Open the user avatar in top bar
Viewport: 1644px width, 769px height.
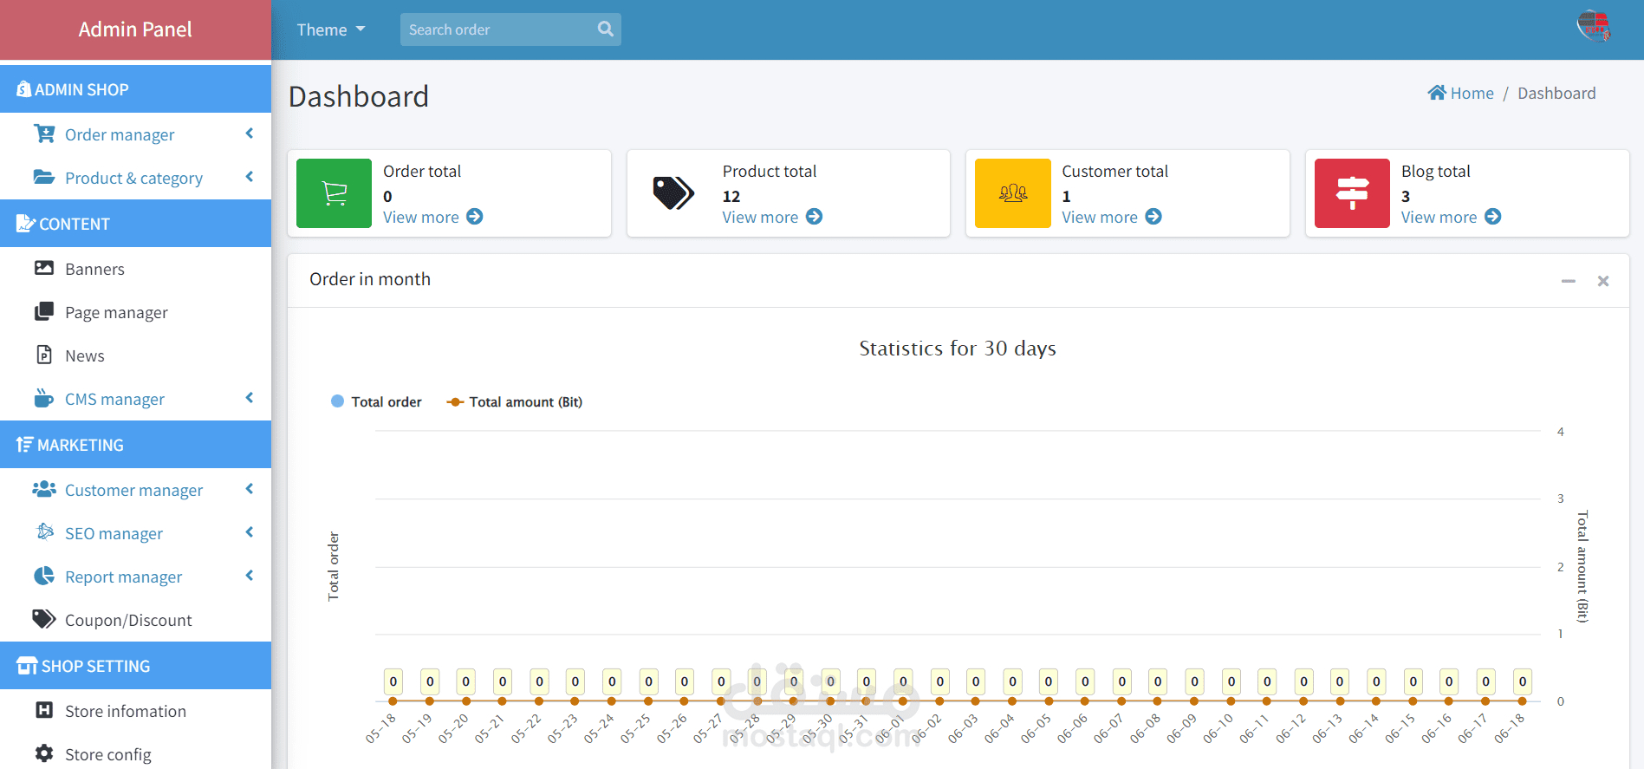pos(1594,26)
